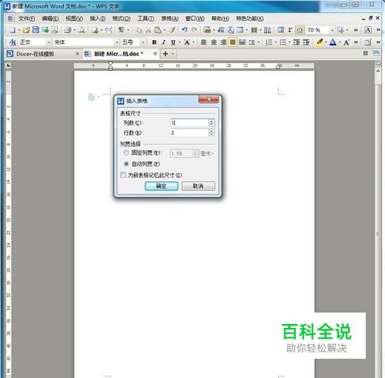Screen dimensions: 385x378
Task: Switch to the Docer-在线模板 tab
Action: [x=35, y=54]
